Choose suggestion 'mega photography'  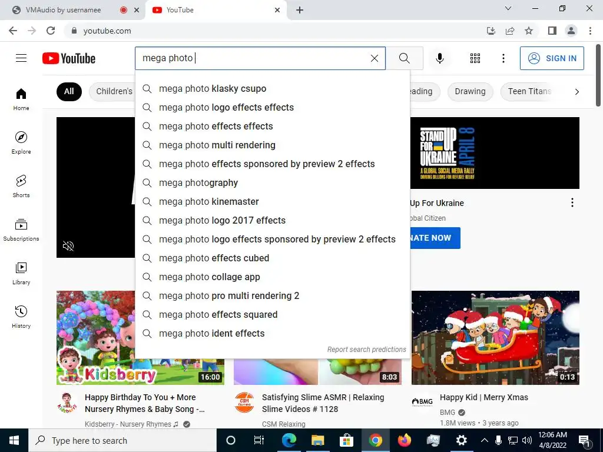pos(273,182)
